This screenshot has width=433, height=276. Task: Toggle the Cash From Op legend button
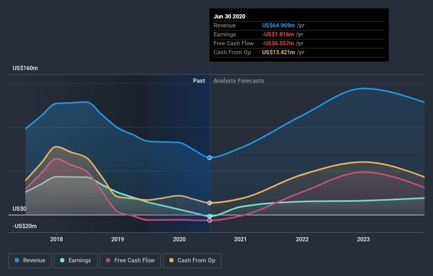pos(192,261)
